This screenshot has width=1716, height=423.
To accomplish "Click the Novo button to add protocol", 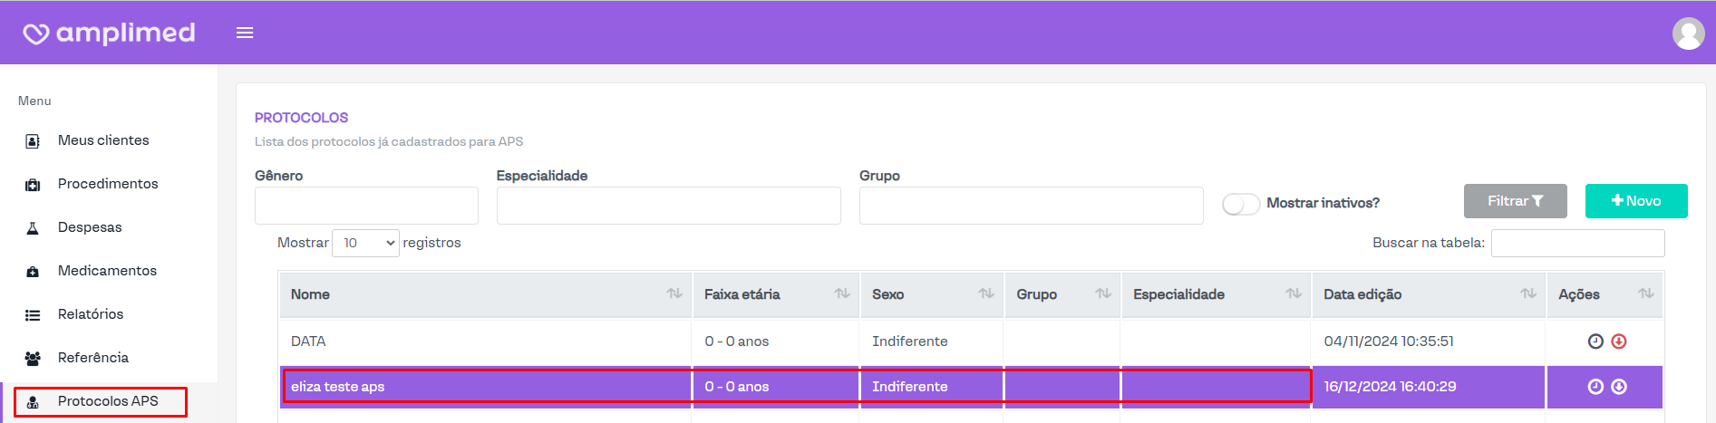I will (x=1635, y=201).
